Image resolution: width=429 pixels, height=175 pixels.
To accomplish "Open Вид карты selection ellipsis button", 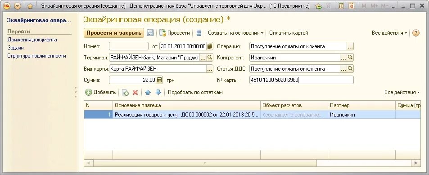I will tap(210, 69).
